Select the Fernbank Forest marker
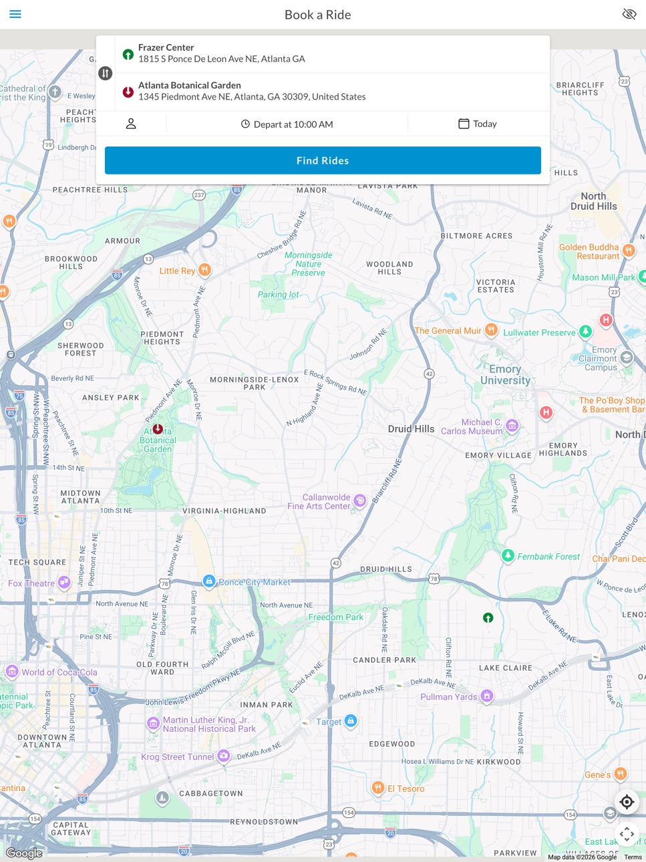The height and width of the screenshot is (862, 646). coord(508,556)
